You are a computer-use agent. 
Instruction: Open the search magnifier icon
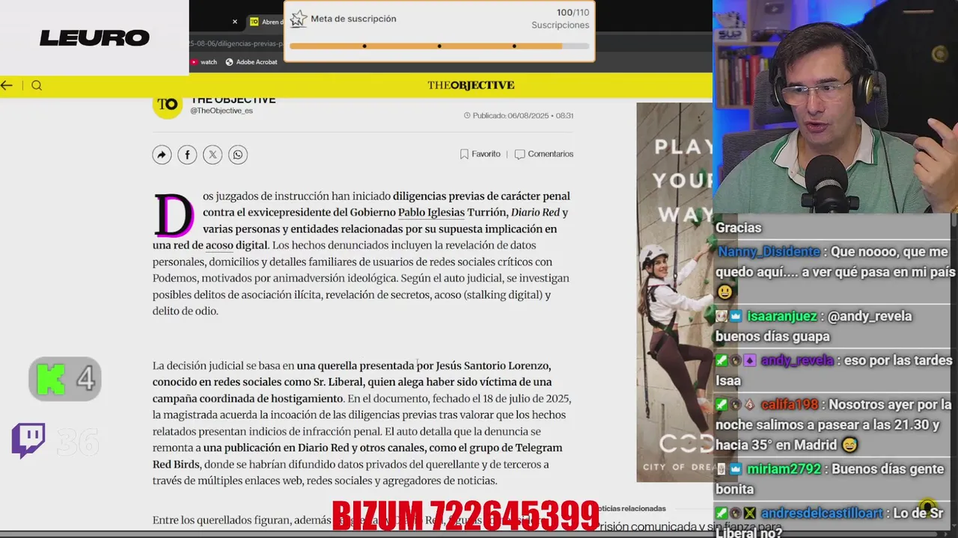[37, 85]
